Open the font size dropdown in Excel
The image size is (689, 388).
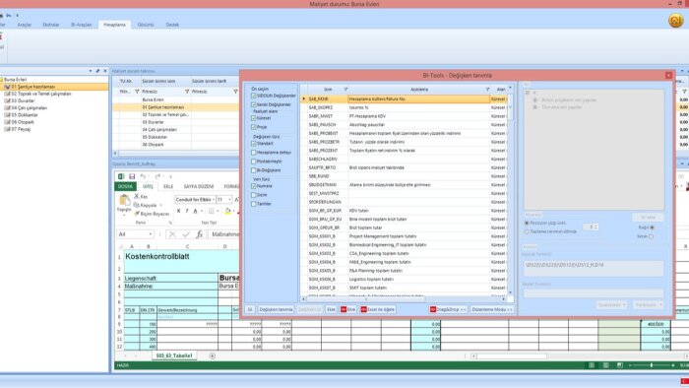[x=229, y=200]
